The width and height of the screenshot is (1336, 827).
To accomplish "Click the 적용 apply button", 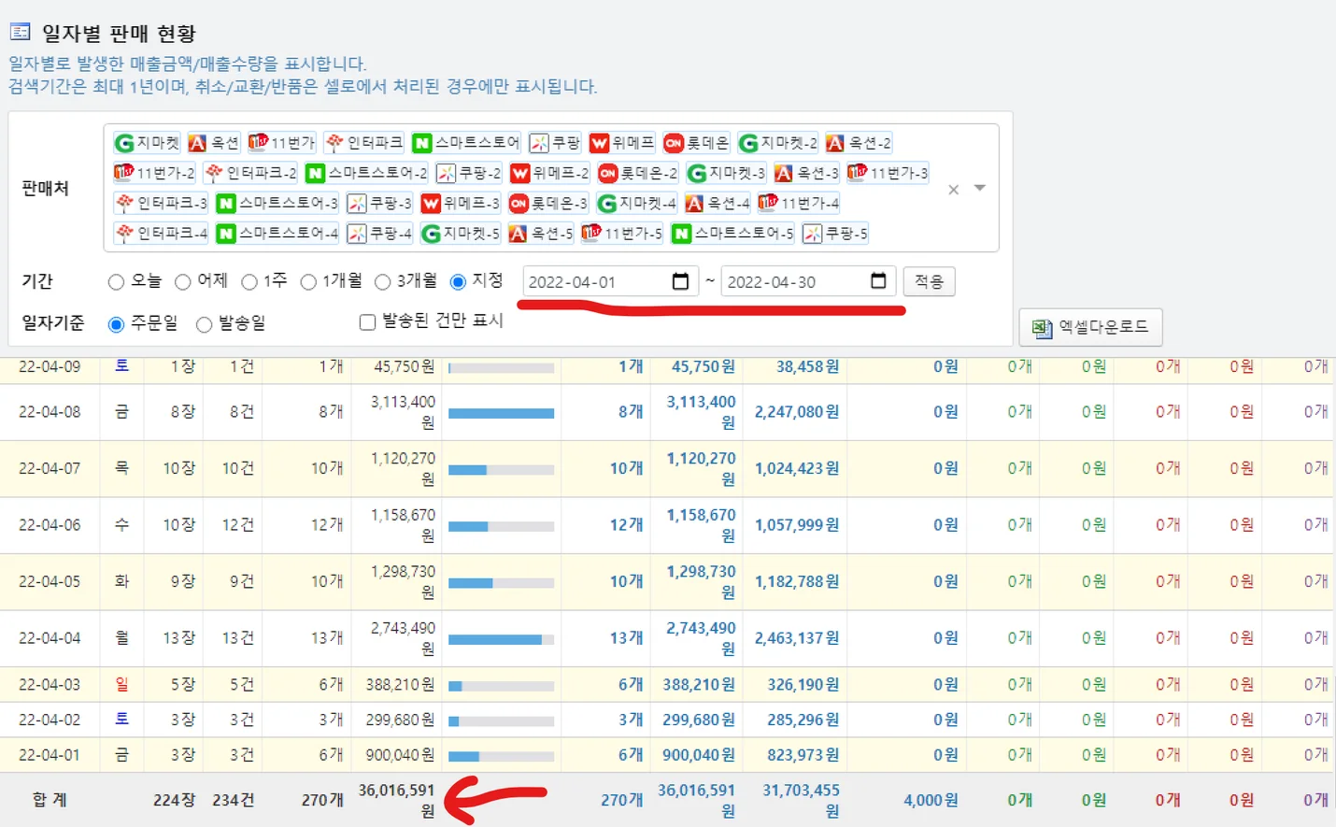I will [x=929, y=281].
